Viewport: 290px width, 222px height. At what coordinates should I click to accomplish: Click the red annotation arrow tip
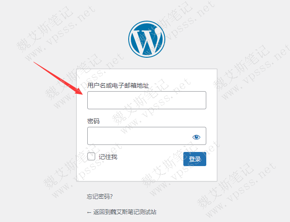pyautogui.click(x=82, y=93)
